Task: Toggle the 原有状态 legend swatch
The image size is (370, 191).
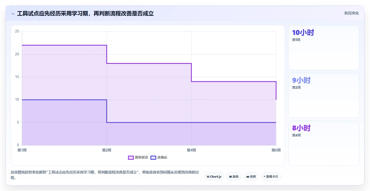Action: (131, 157)
